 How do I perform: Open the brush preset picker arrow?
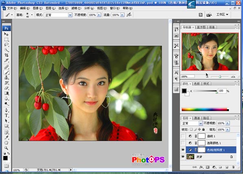coord(32,15)
